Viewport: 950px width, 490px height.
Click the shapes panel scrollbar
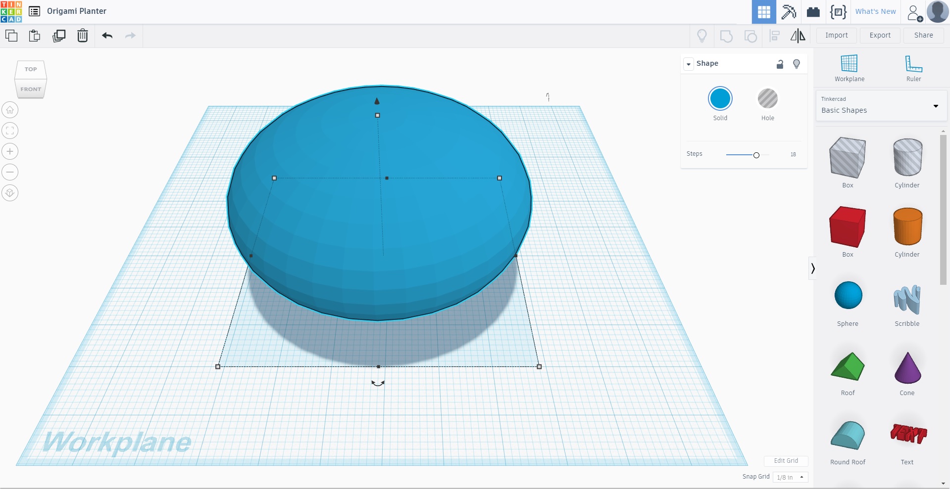[x=943, y=210]
